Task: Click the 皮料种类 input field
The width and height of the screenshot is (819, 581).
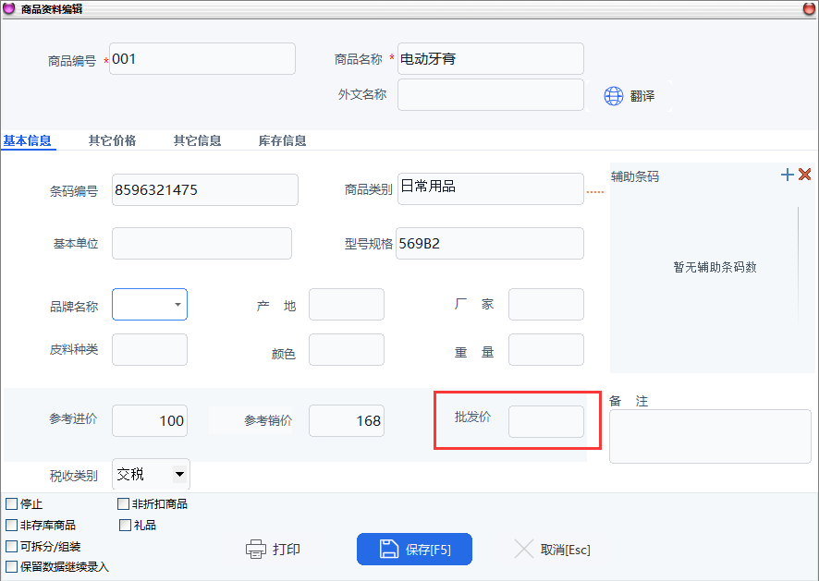Action: [x=150, y=350]
